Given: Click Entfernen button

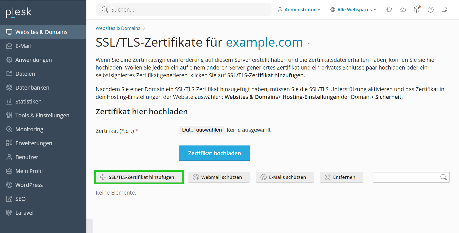Looking at the screenshot, I should (341, 177).
